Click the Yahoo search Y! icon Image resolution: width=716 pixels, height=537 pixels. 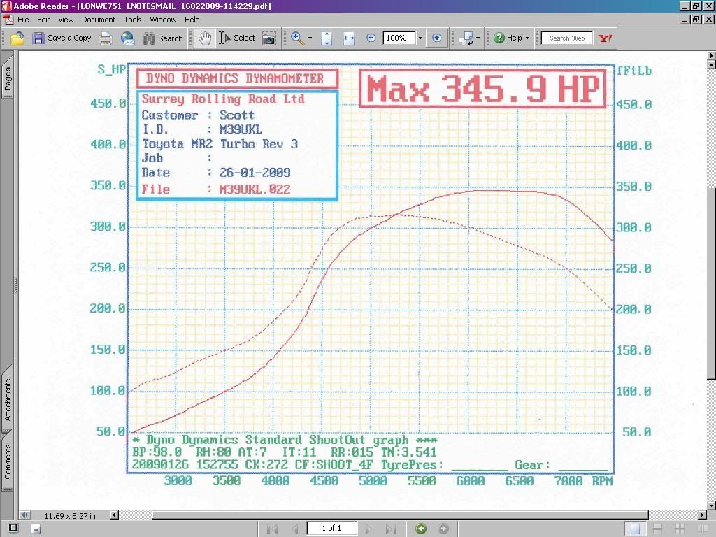pyautogui.click(x=605, y=38)
